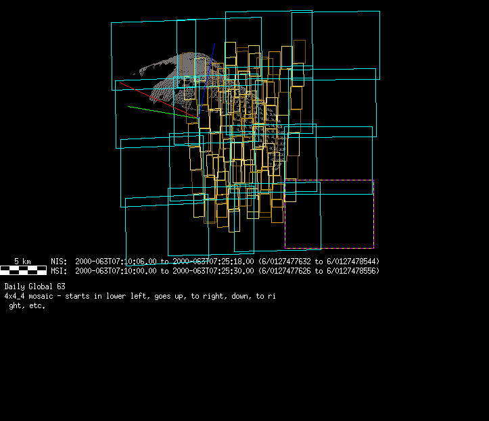
Task: Click the 4x4_4 mosaic description line
Action: tap(139, 296)
